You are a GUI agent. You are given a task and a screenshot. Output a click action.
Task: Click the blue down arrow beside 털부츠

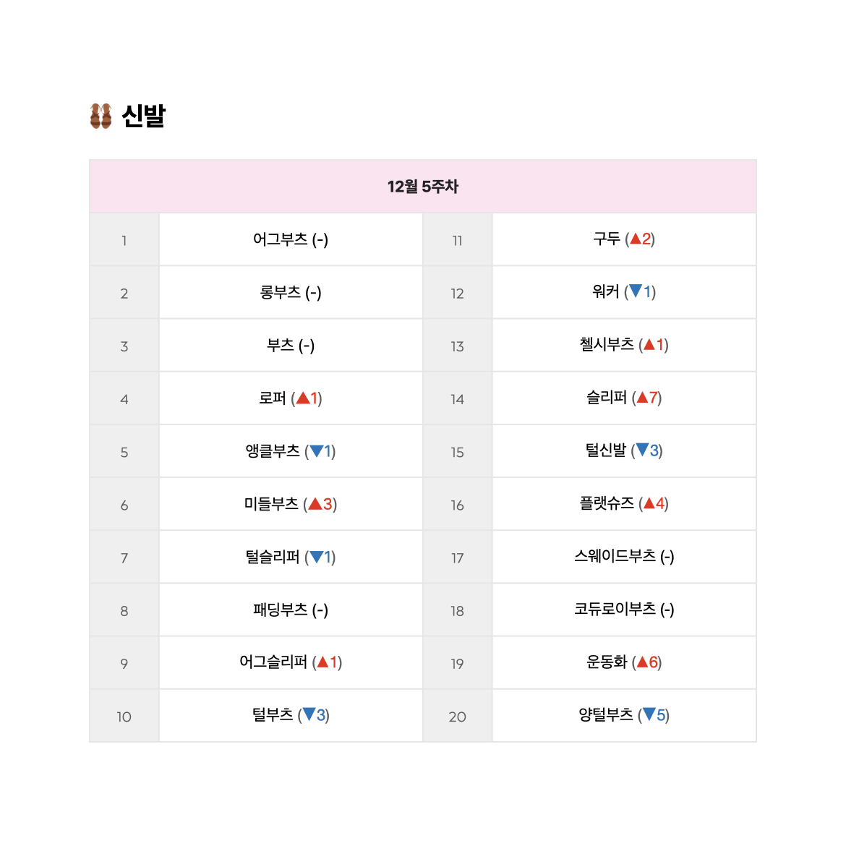coord(309,714)
